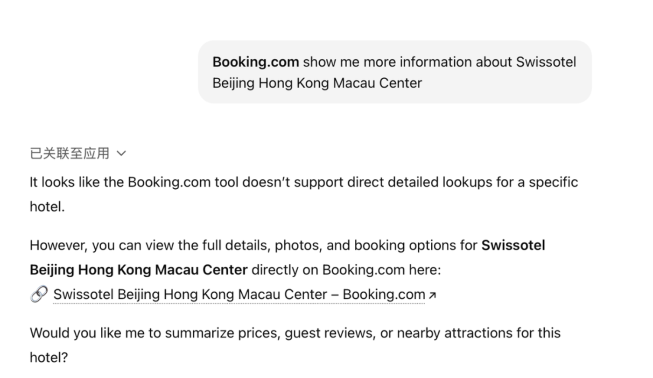Click the chain link emoji icon

[x=39, y=294]
